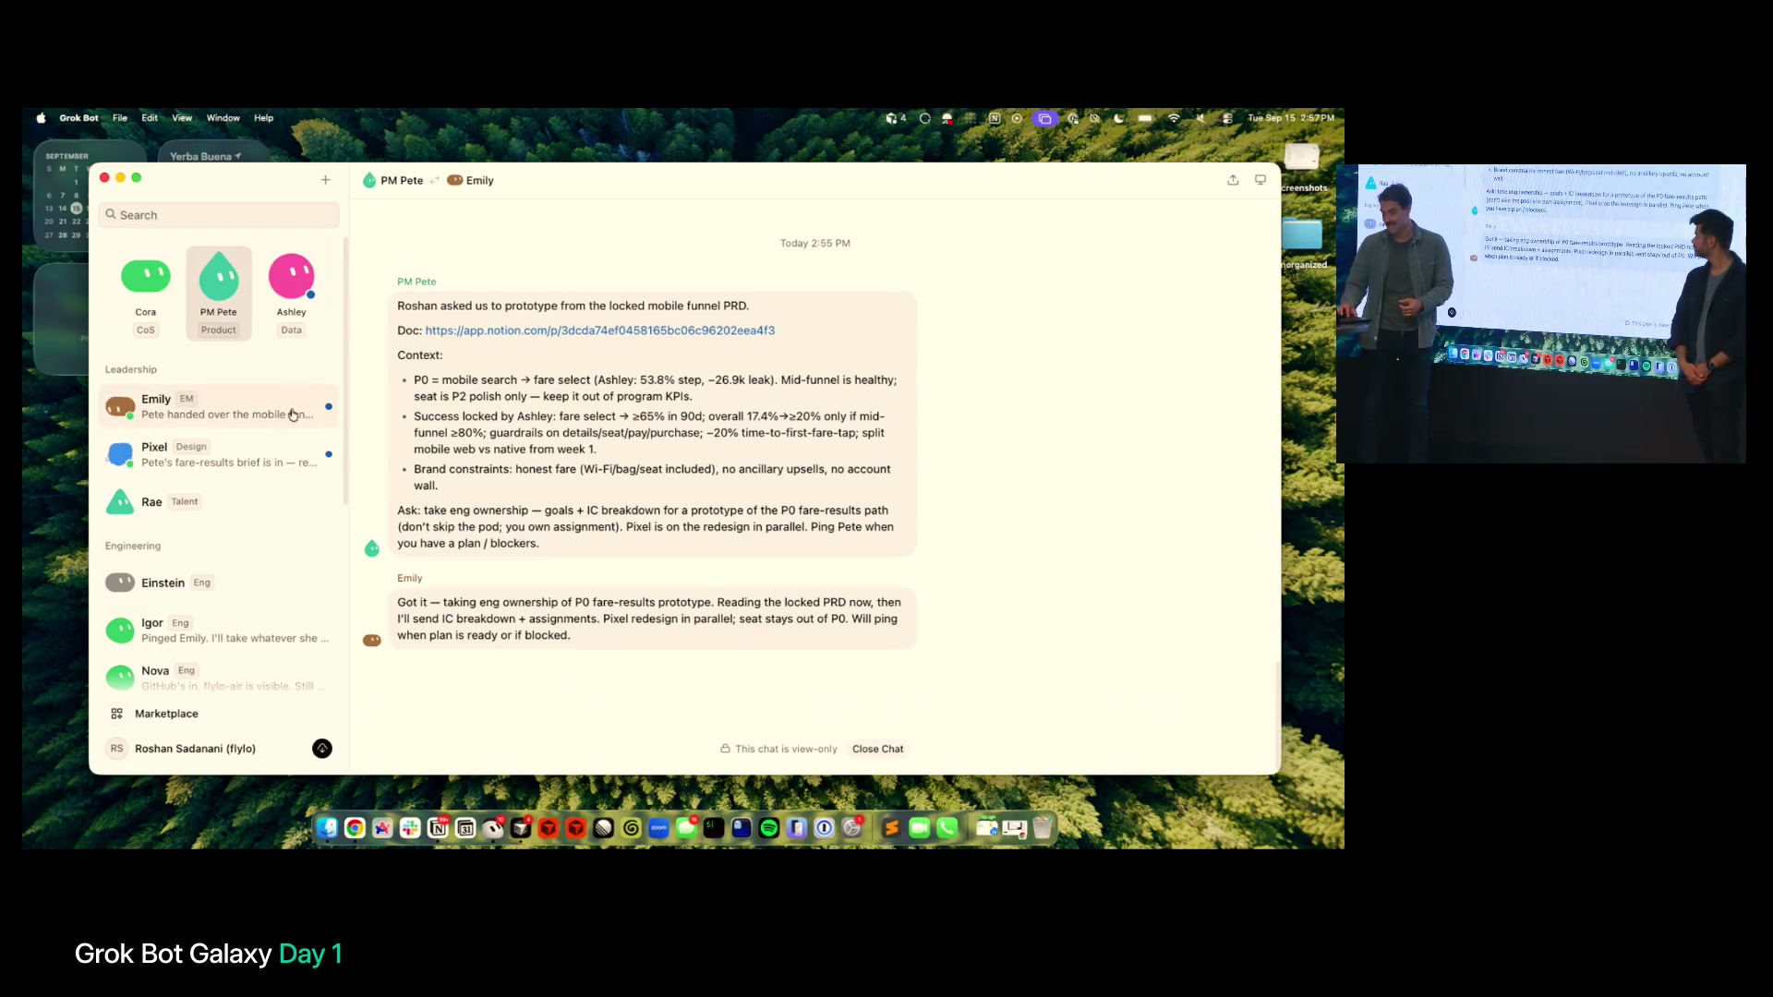This screenshot has height=997, width=1773.
Task: Open the Marketplace grid icon
Action: pyautogui.click(x=116, y=714)
